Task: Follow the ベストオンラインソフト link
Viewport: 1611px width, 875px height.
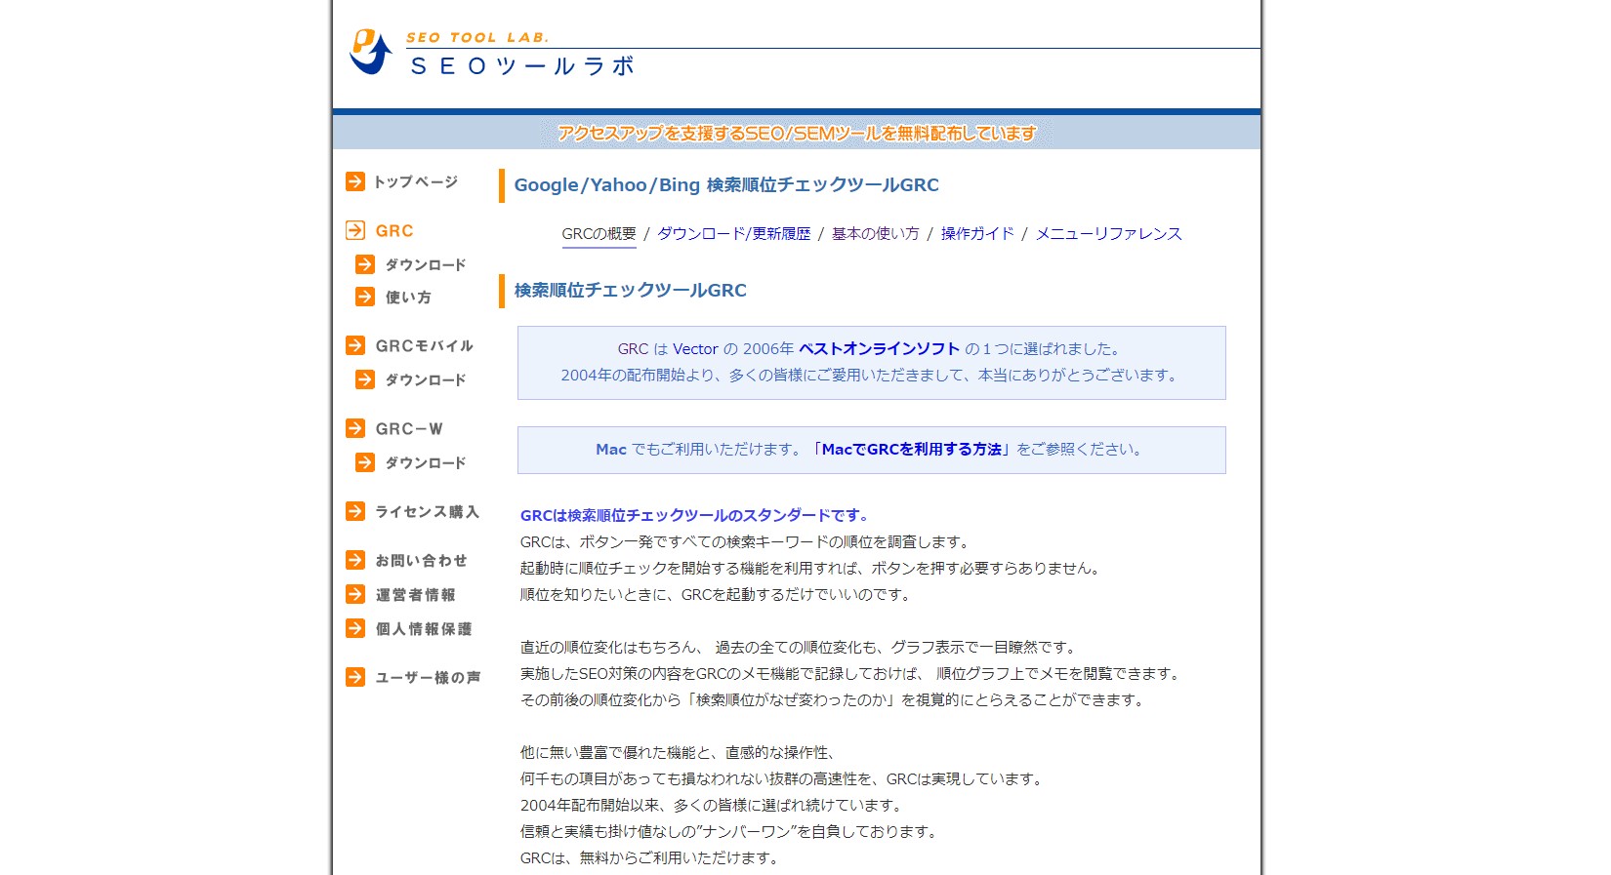Action: [880, 349]
